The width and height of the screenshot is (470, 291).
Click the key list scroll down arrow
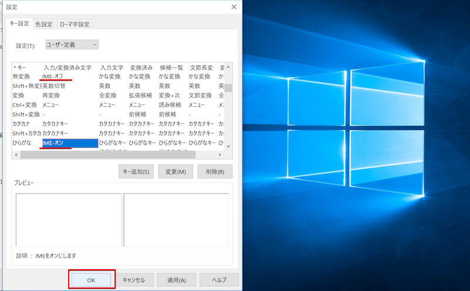tap(229, 146)
